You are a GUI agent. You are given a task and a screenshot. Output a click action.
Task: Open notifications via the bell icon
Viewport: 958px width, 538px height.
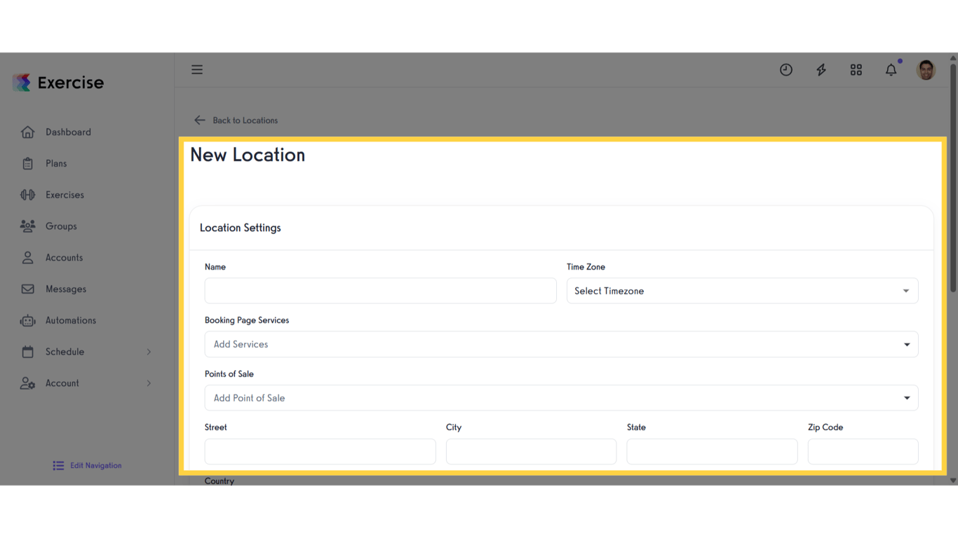891,69
